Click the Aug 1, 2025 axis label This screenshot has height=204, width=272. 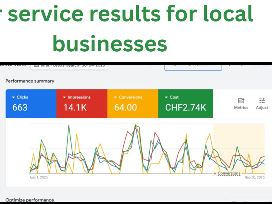pyautogui.click(x=39, y=177)
